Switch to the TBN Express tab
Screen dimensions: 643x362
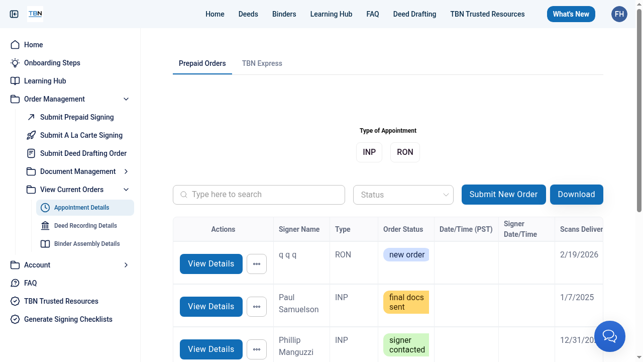click(x=262, y=63)
